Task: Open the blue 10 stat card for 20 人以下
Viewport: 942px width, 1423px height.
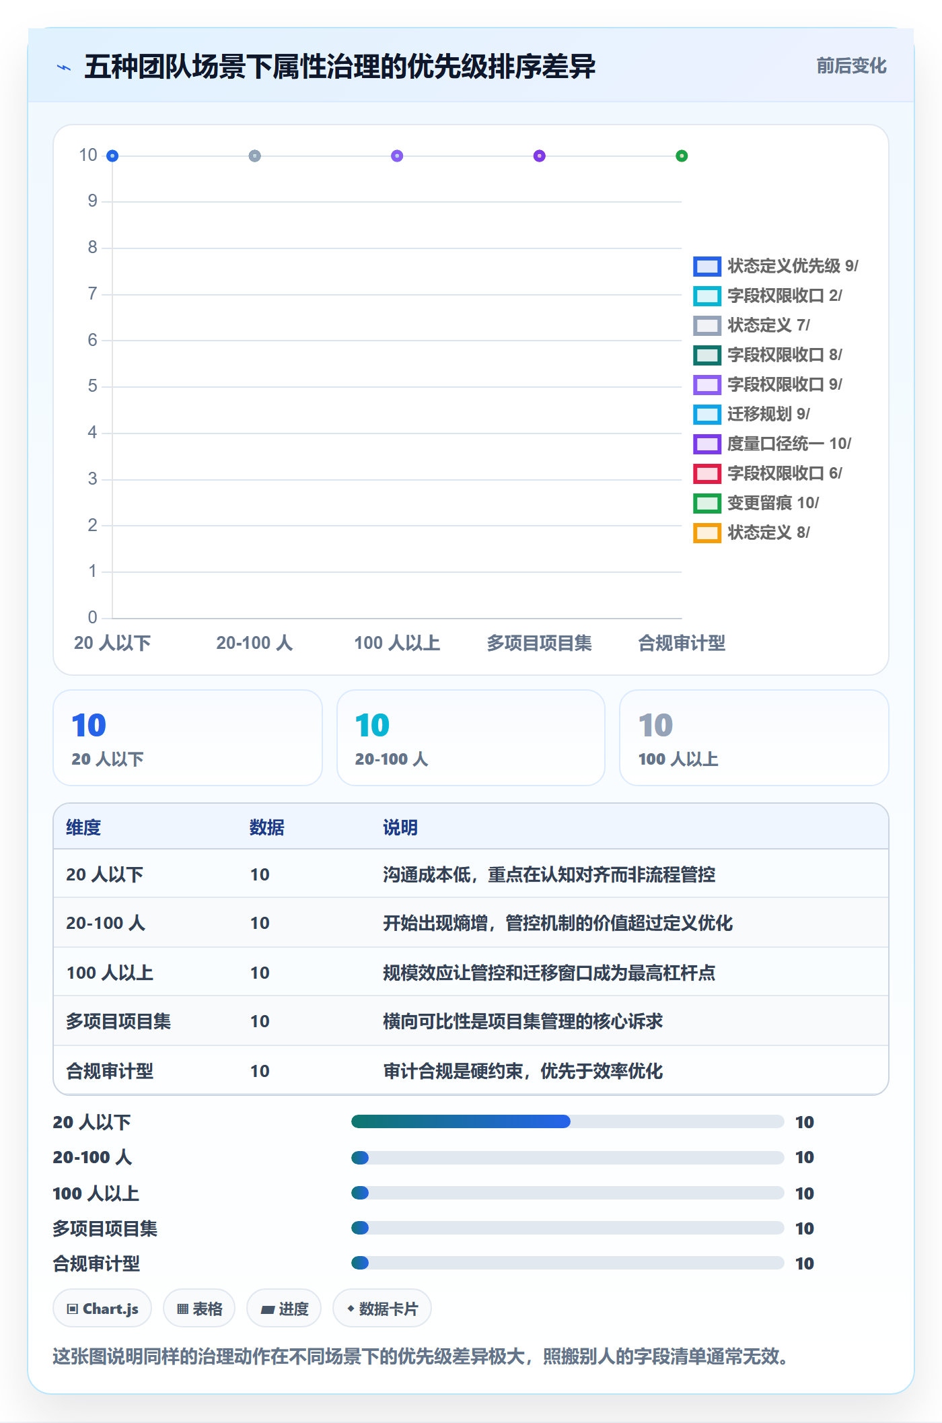Action: 188,738
